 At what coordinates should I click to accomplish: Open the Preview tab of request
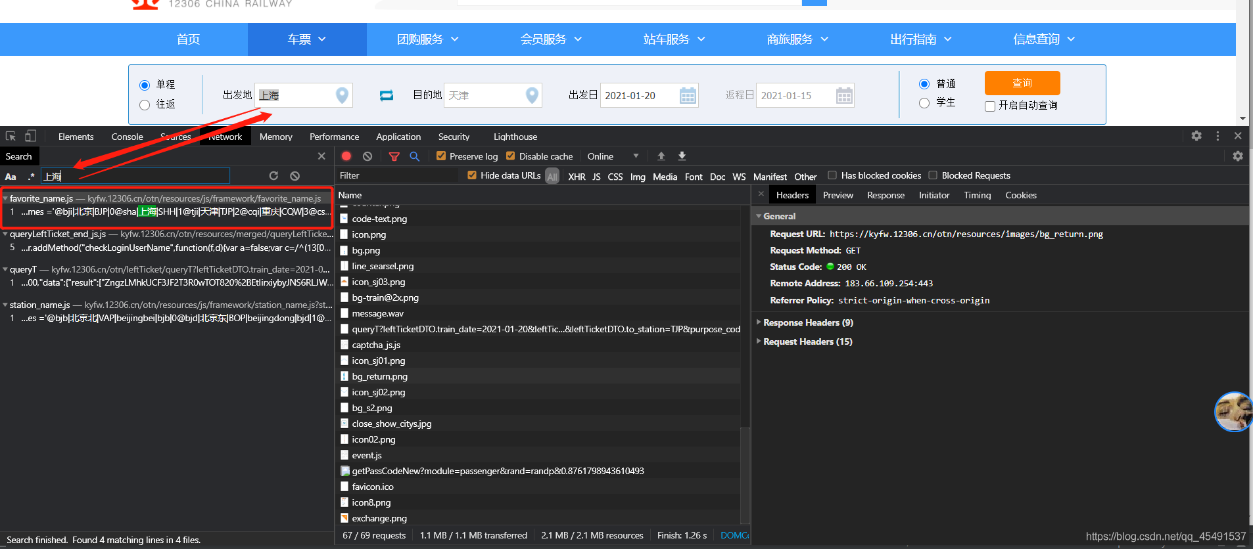(x=838, y=195)
